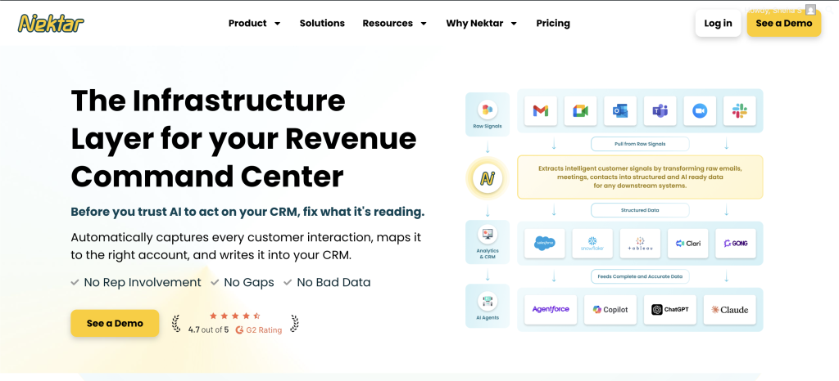This screenshot has width=839, height=381.
Task: Expand the Why Nektar dropdown arrow
Action: tap(514, 24)
